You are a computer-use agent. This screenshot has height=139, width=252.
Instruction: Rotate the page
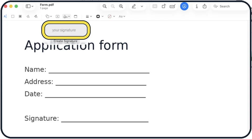(164, 6)
